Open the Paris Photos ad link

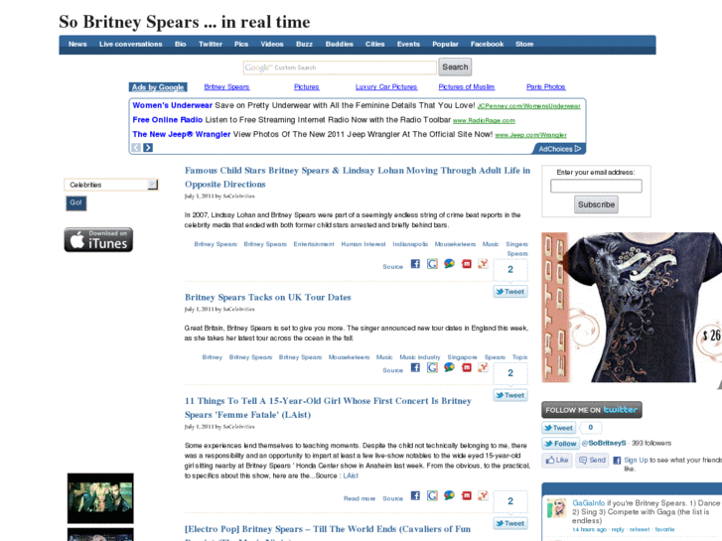tap(545, 87)
